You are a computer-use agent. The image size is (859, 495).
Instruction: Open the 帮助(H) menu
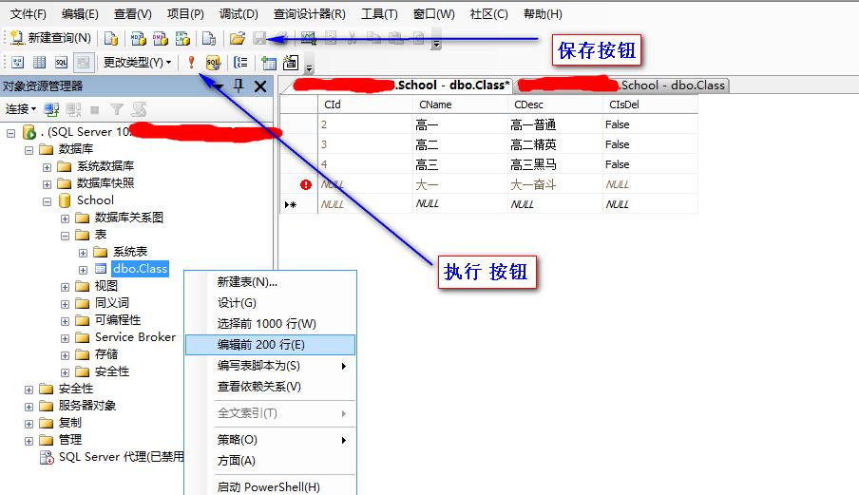[543, 13]
